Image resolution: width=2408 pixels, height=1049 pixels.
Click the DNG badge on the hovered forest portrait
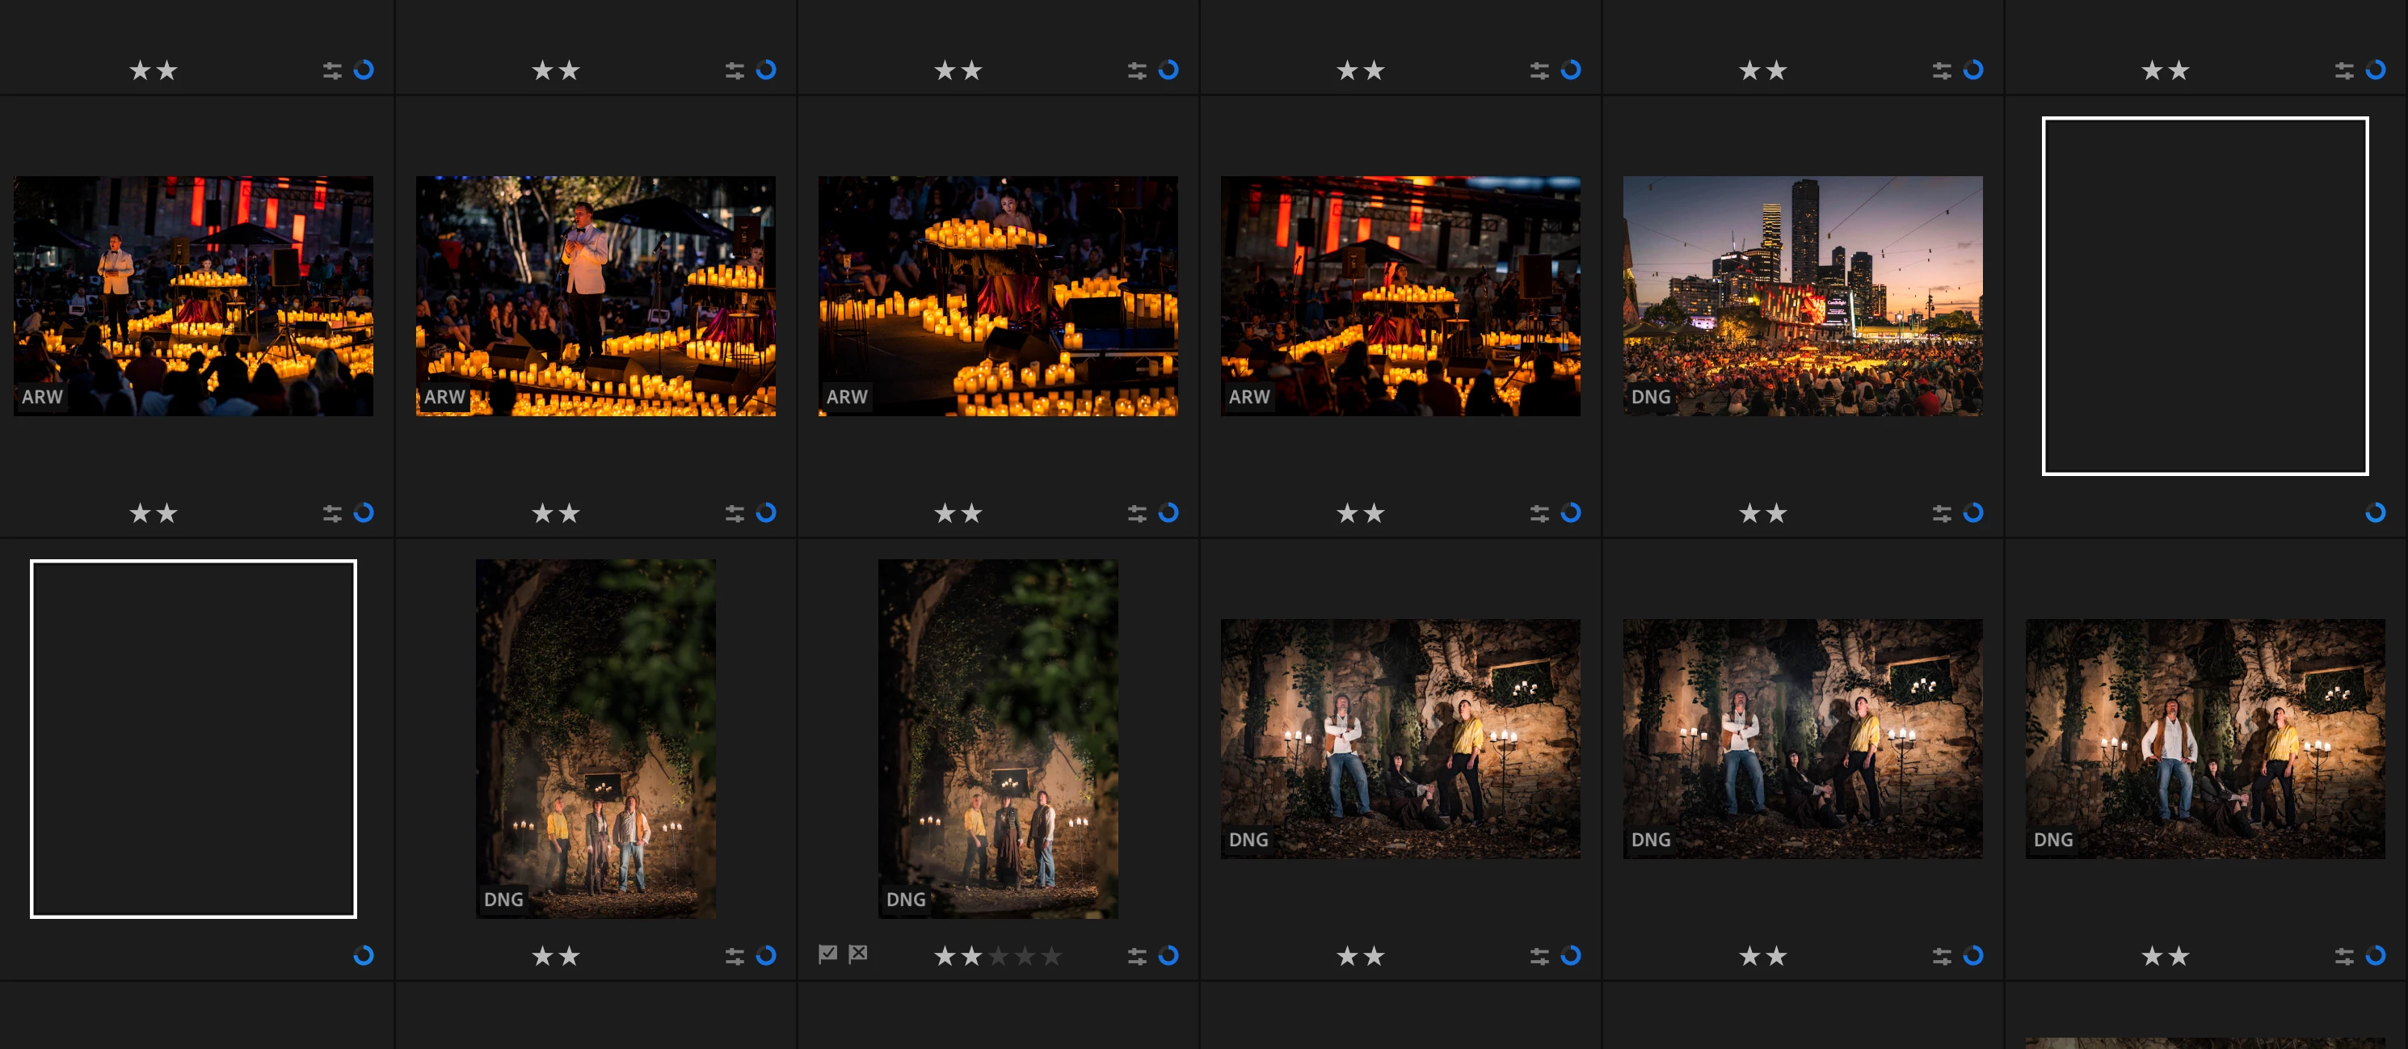coord(905,899)
